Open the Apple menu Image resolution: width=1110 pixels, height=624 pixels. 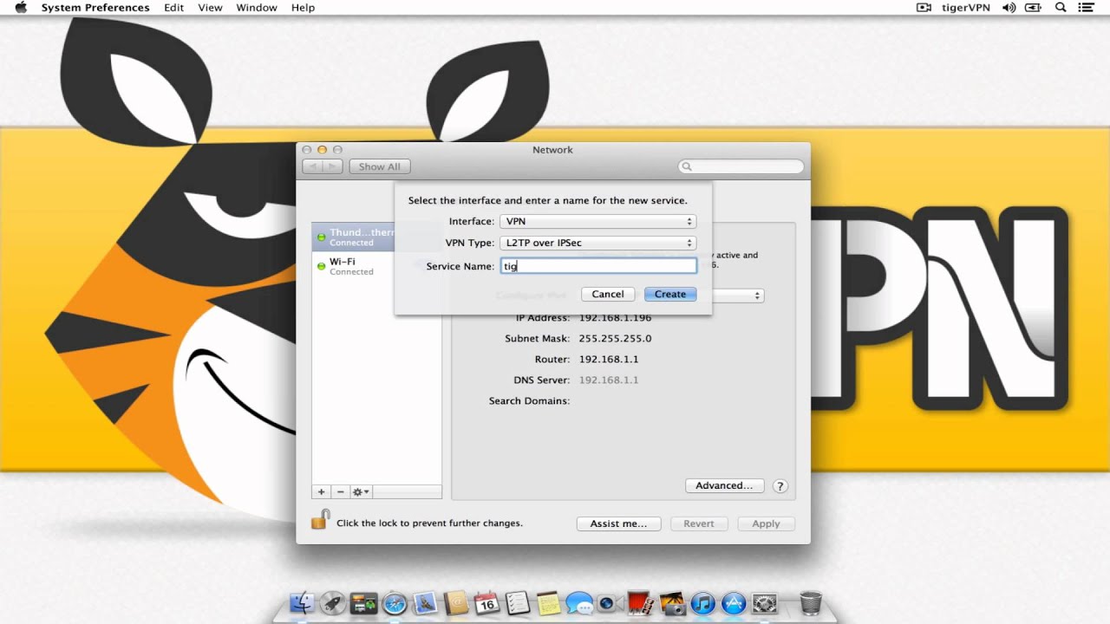[x=21, y=8]
